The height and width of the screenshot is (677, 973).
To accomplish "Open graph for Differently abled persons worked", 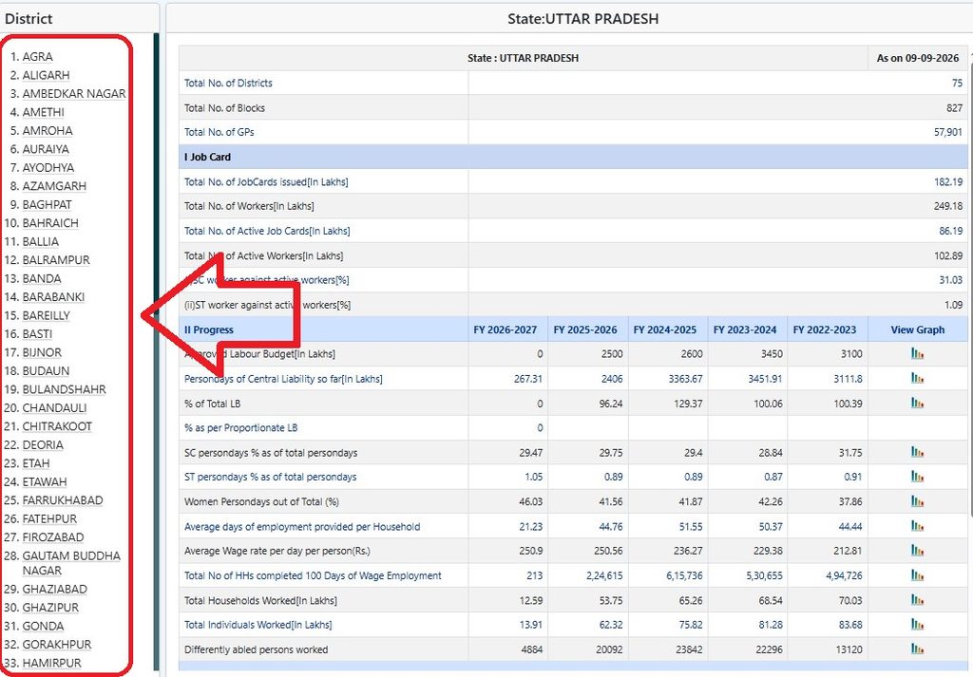I will pyautogui.click(x=917, y=649).
